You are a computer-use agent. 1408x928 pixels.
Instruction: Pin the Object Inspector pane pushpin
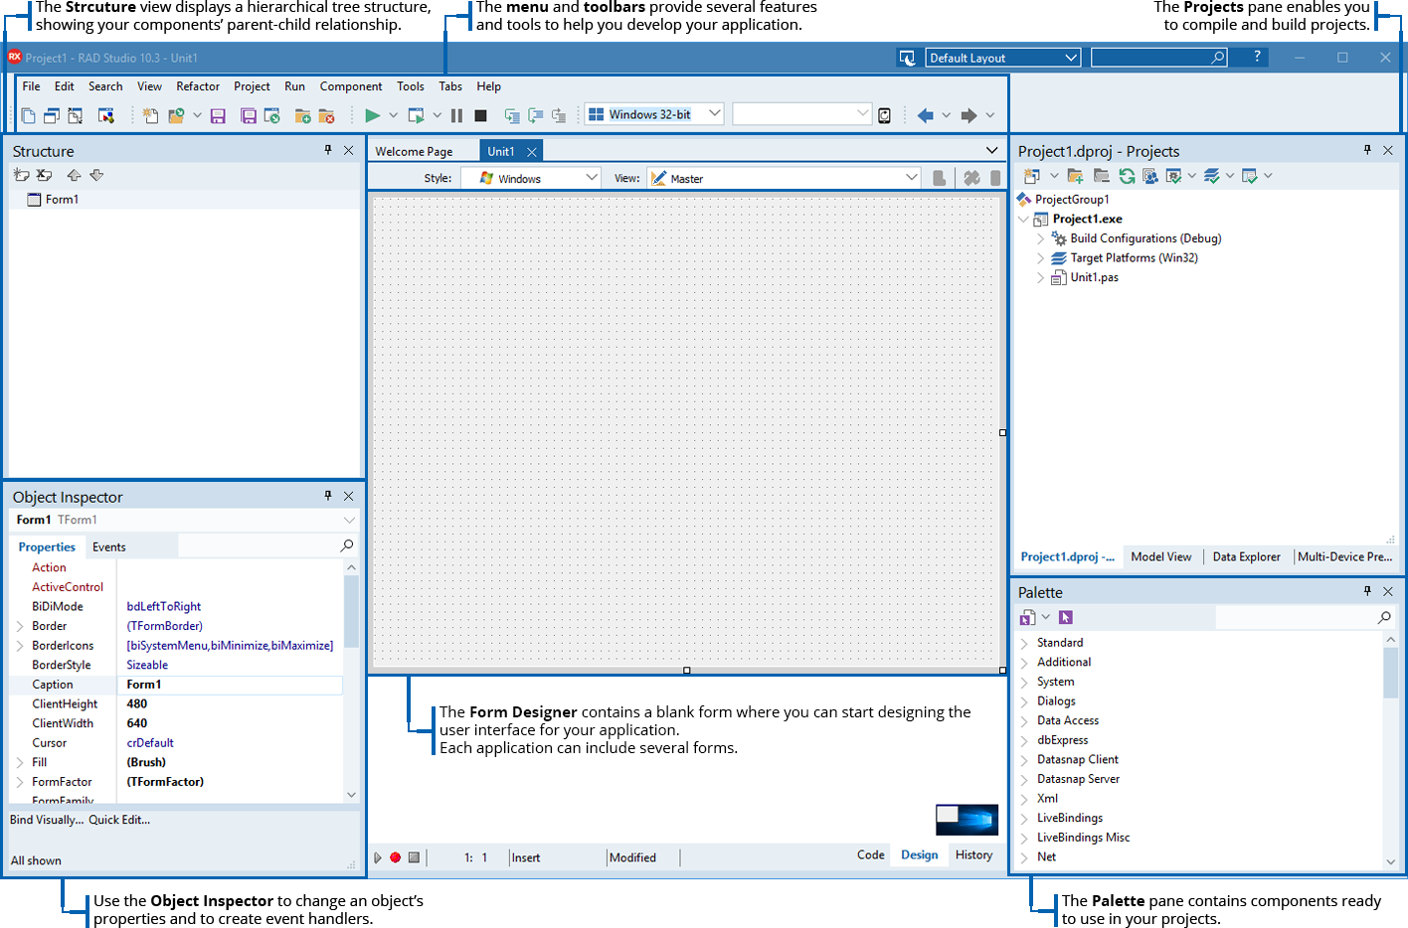(328, 496)
